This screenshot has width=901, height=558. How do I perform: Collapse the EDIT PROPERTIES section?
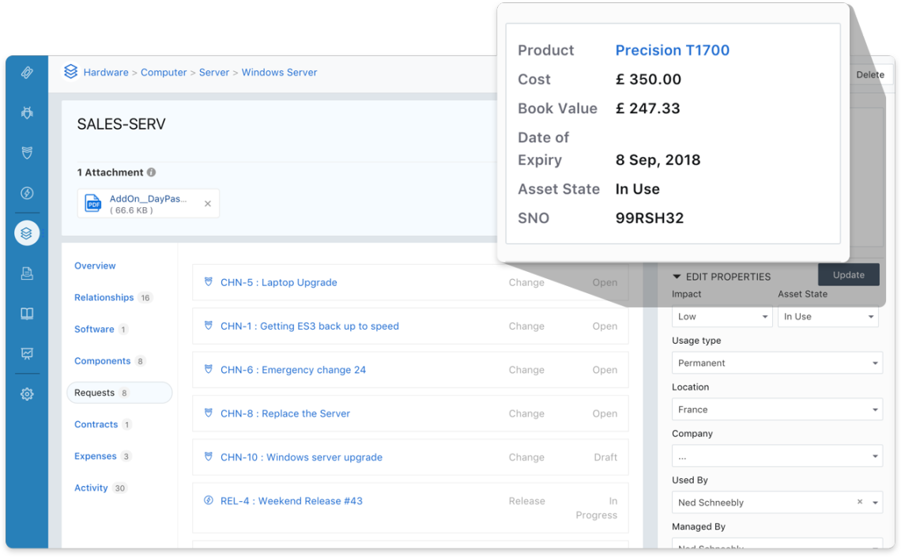[x=677, y=277]
